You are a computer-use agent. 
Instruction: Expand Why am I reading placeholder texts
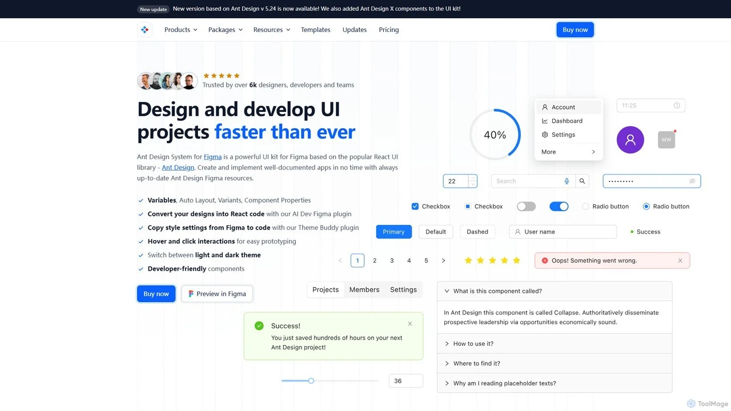coord(555,384)
